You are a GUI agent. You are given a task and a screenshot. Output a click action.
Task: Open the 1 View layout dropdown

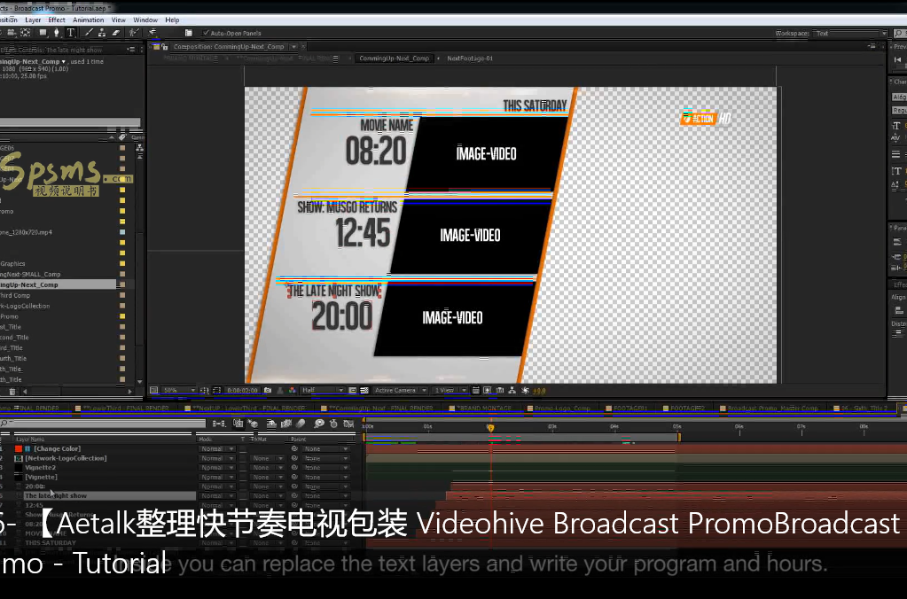pos(450,390)
